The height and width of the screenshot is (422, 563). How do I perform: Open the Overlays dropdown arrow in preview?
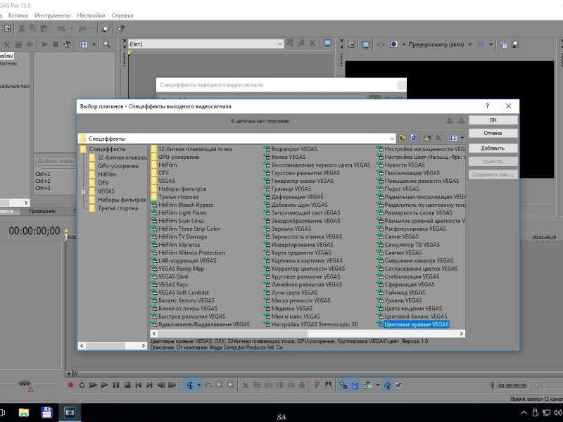(491, 44)
